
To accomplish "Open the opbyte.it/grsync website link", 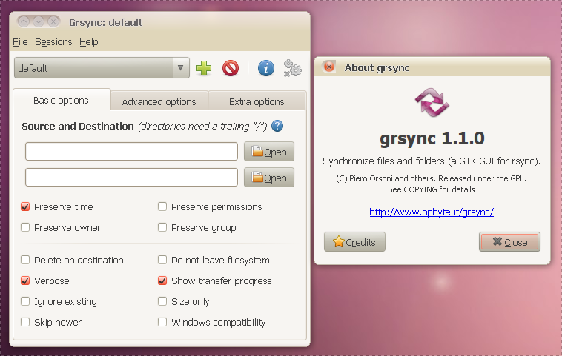I will click(432, 212).
